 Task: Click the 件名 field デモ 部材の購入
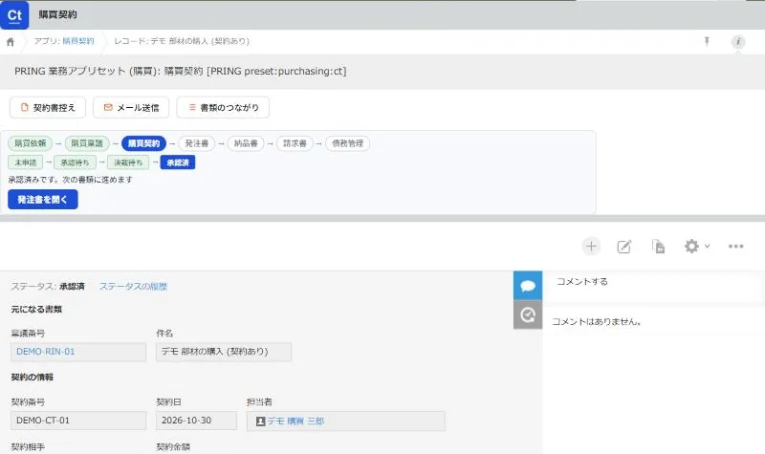pyautogui.click(x=224, y=352)
